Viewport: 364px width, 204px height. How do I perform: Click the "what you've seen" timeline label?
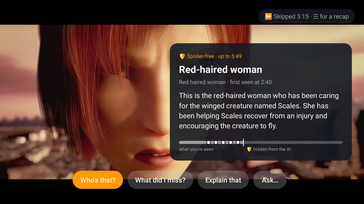196,149
